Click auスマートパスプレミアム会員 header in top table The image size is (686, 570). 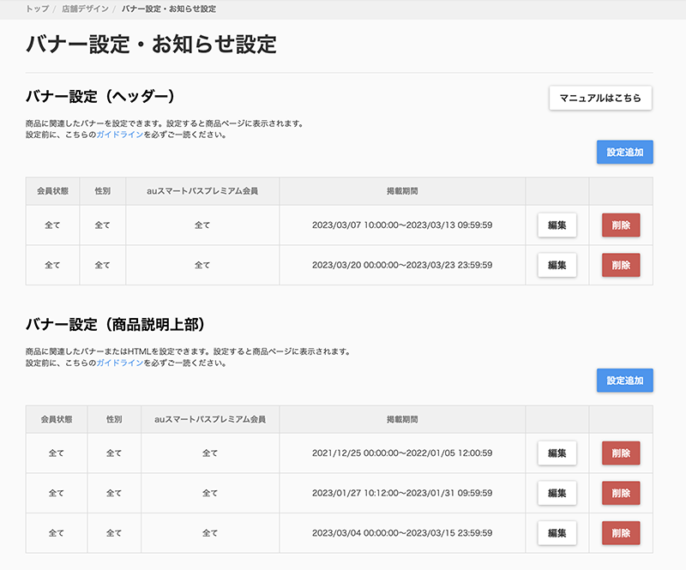tap(202, 191)
